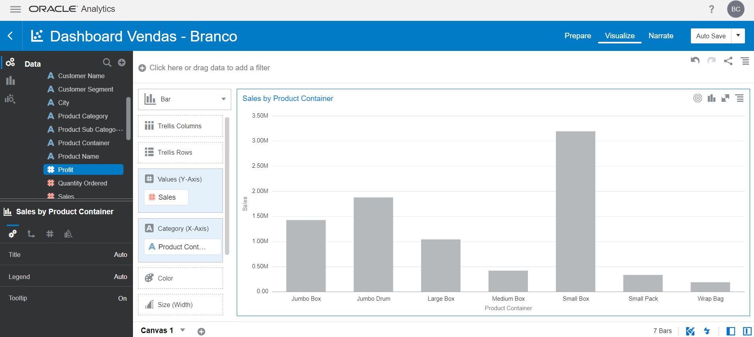Viewport: 754px width, 337px height.
Task: Click the Trellis Columns drop target
Action: [180, 126]
